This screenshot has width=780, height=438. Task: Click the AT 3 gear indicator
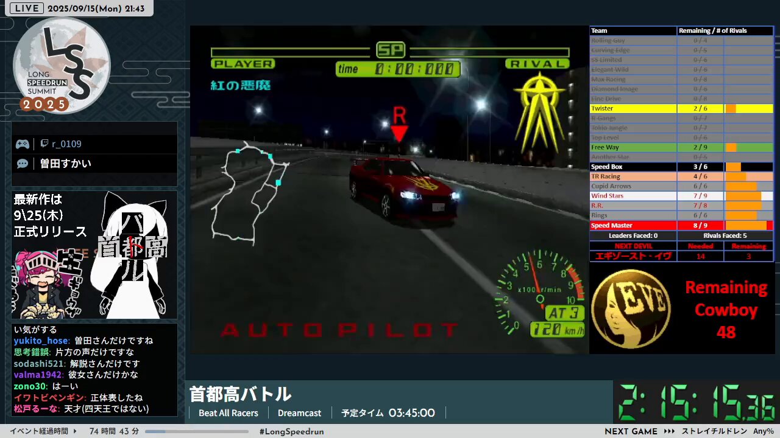coord(565,313)
